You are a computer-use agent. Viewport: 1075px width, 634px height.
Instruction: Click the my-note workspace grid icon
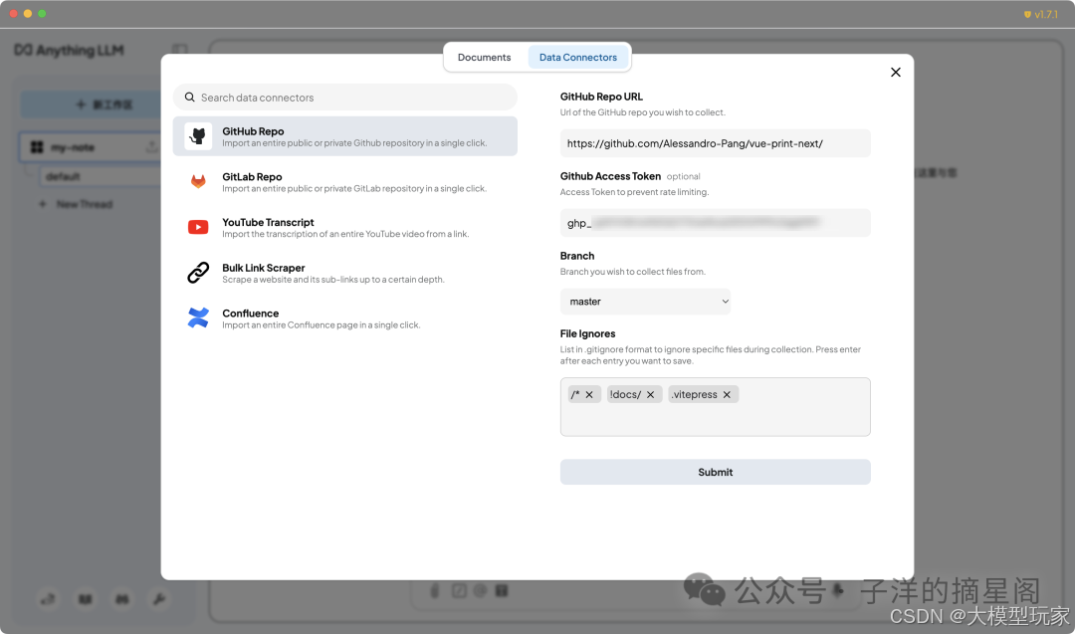[37, 146]
